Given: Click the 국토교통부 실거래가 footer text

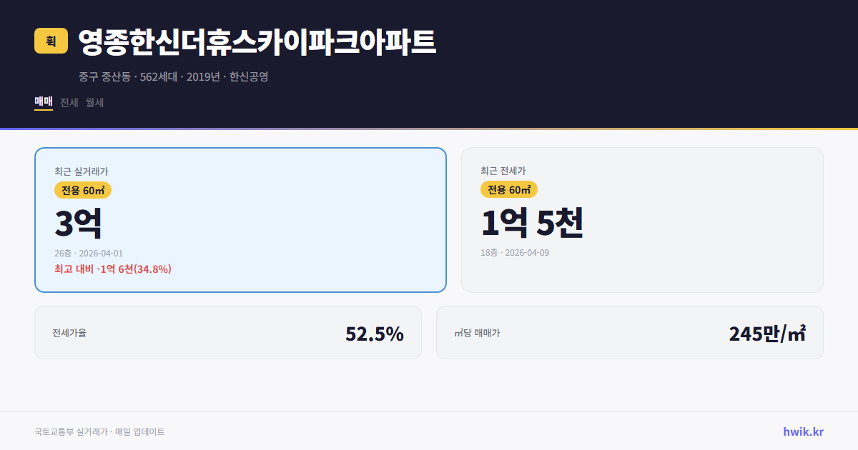Looking at the screenshot, I should click(100, 431).
